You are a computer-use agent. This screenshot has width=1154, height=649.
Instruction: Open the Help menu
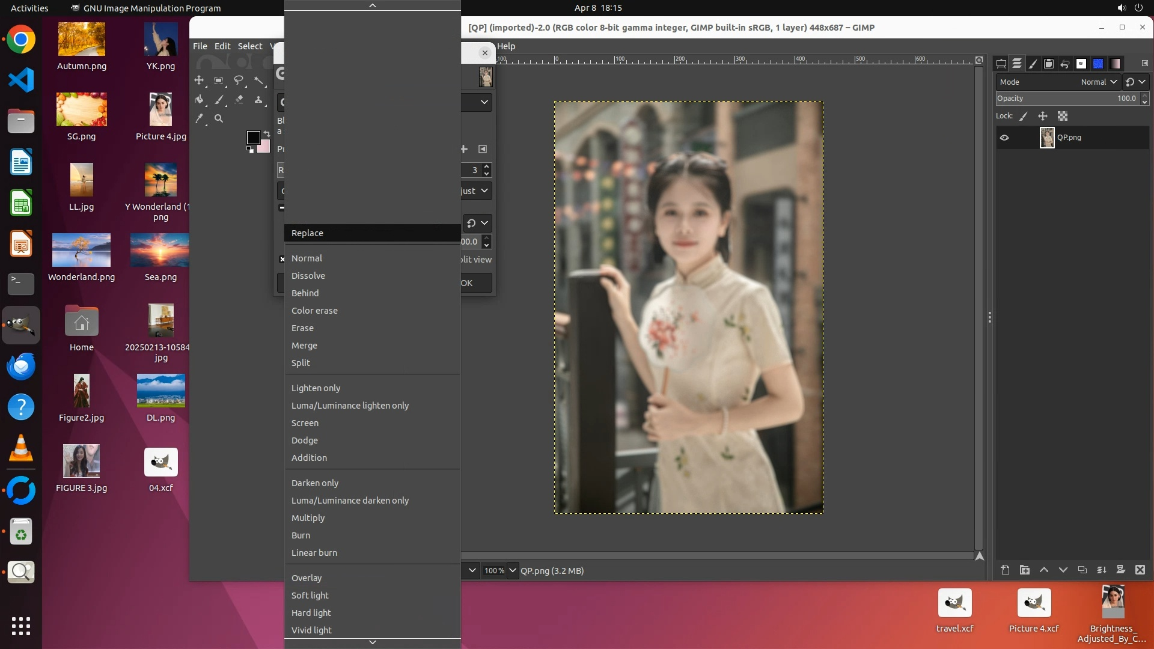(x=506, y=46)
